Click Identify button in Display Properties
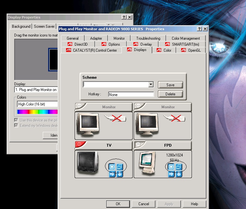 pyautogui.click(x=50, y=135)
